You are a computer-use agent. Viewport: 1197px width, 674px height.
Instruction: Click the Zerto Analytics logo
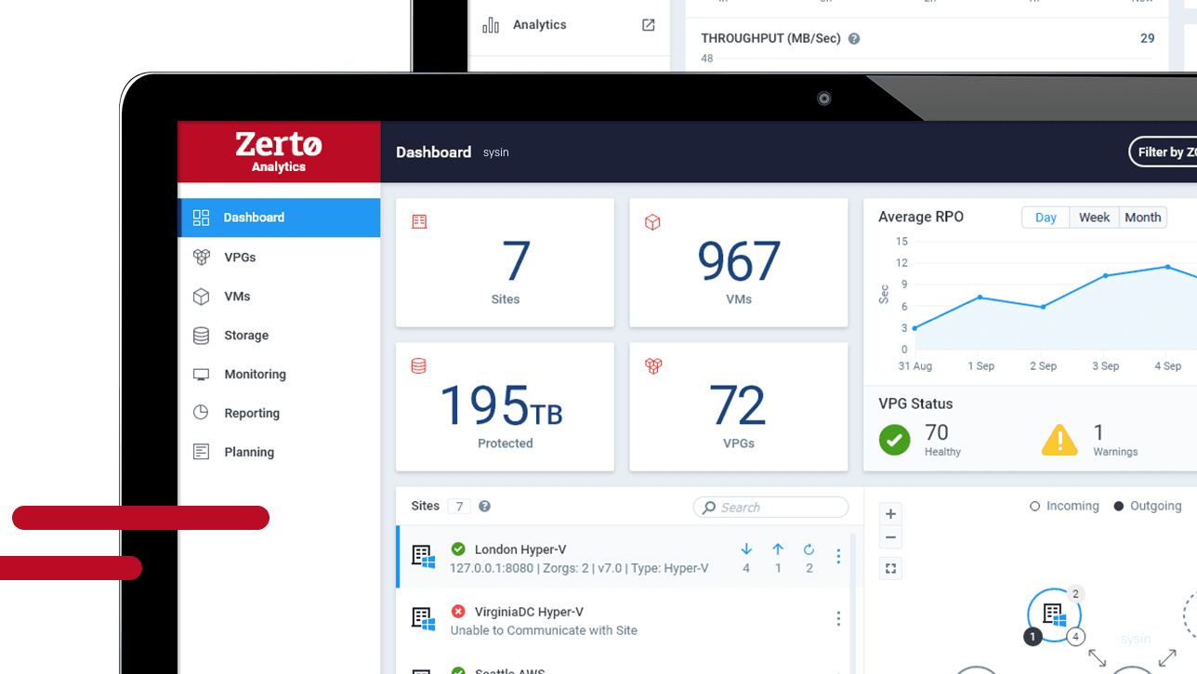[x=279, y=152]
